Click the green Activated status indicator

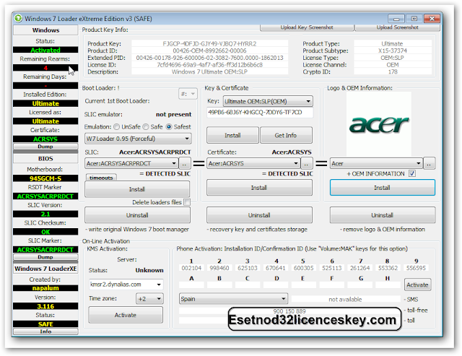click(45, 50)
